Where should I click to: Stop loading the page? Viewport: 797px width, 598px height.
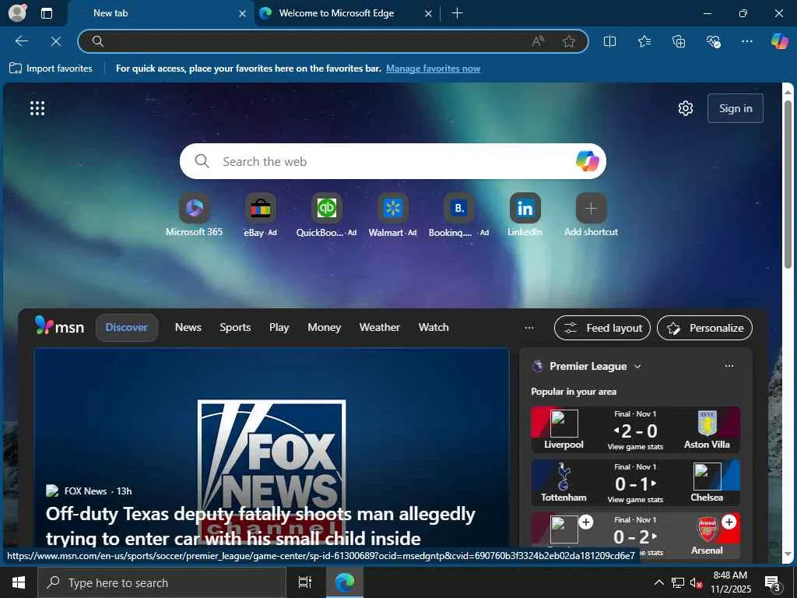[x=56, y=41]
